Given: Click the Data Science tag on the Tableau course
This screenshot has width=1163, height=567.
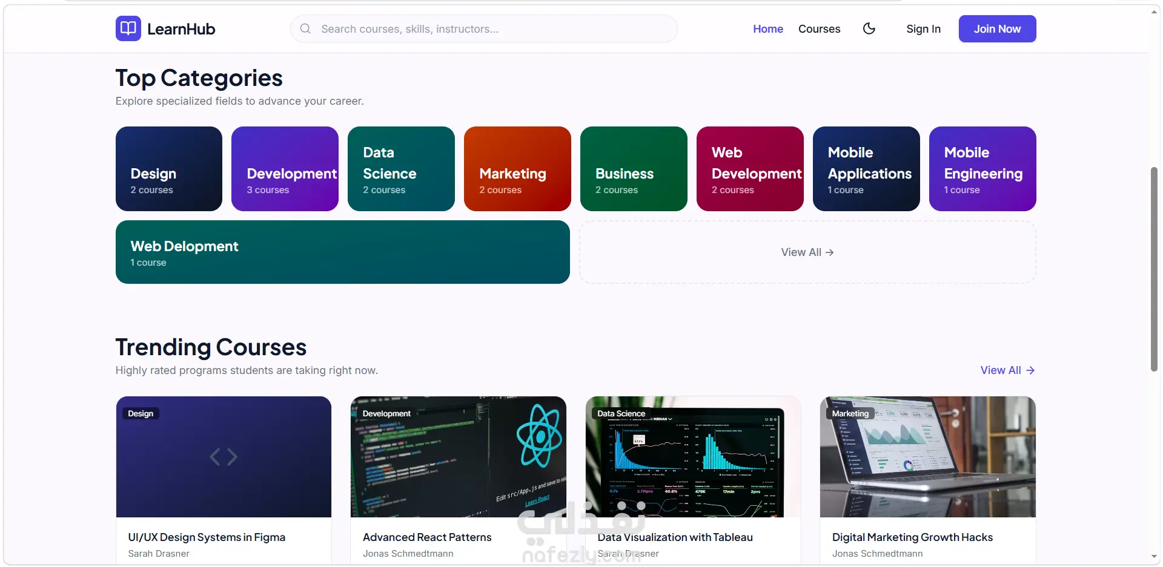Looking at the screenshot, I should point(621,413).
